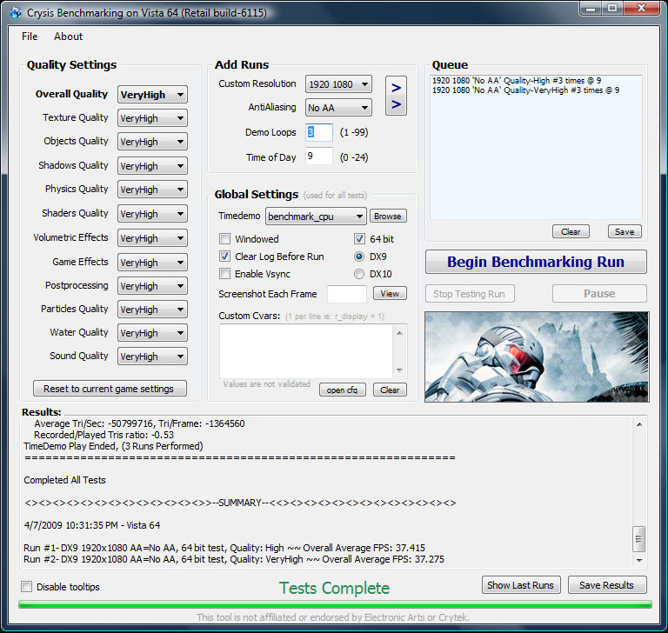
Task: Click the 'Run #2- DX9 1920x1080' result line
Action: [234, 559]
